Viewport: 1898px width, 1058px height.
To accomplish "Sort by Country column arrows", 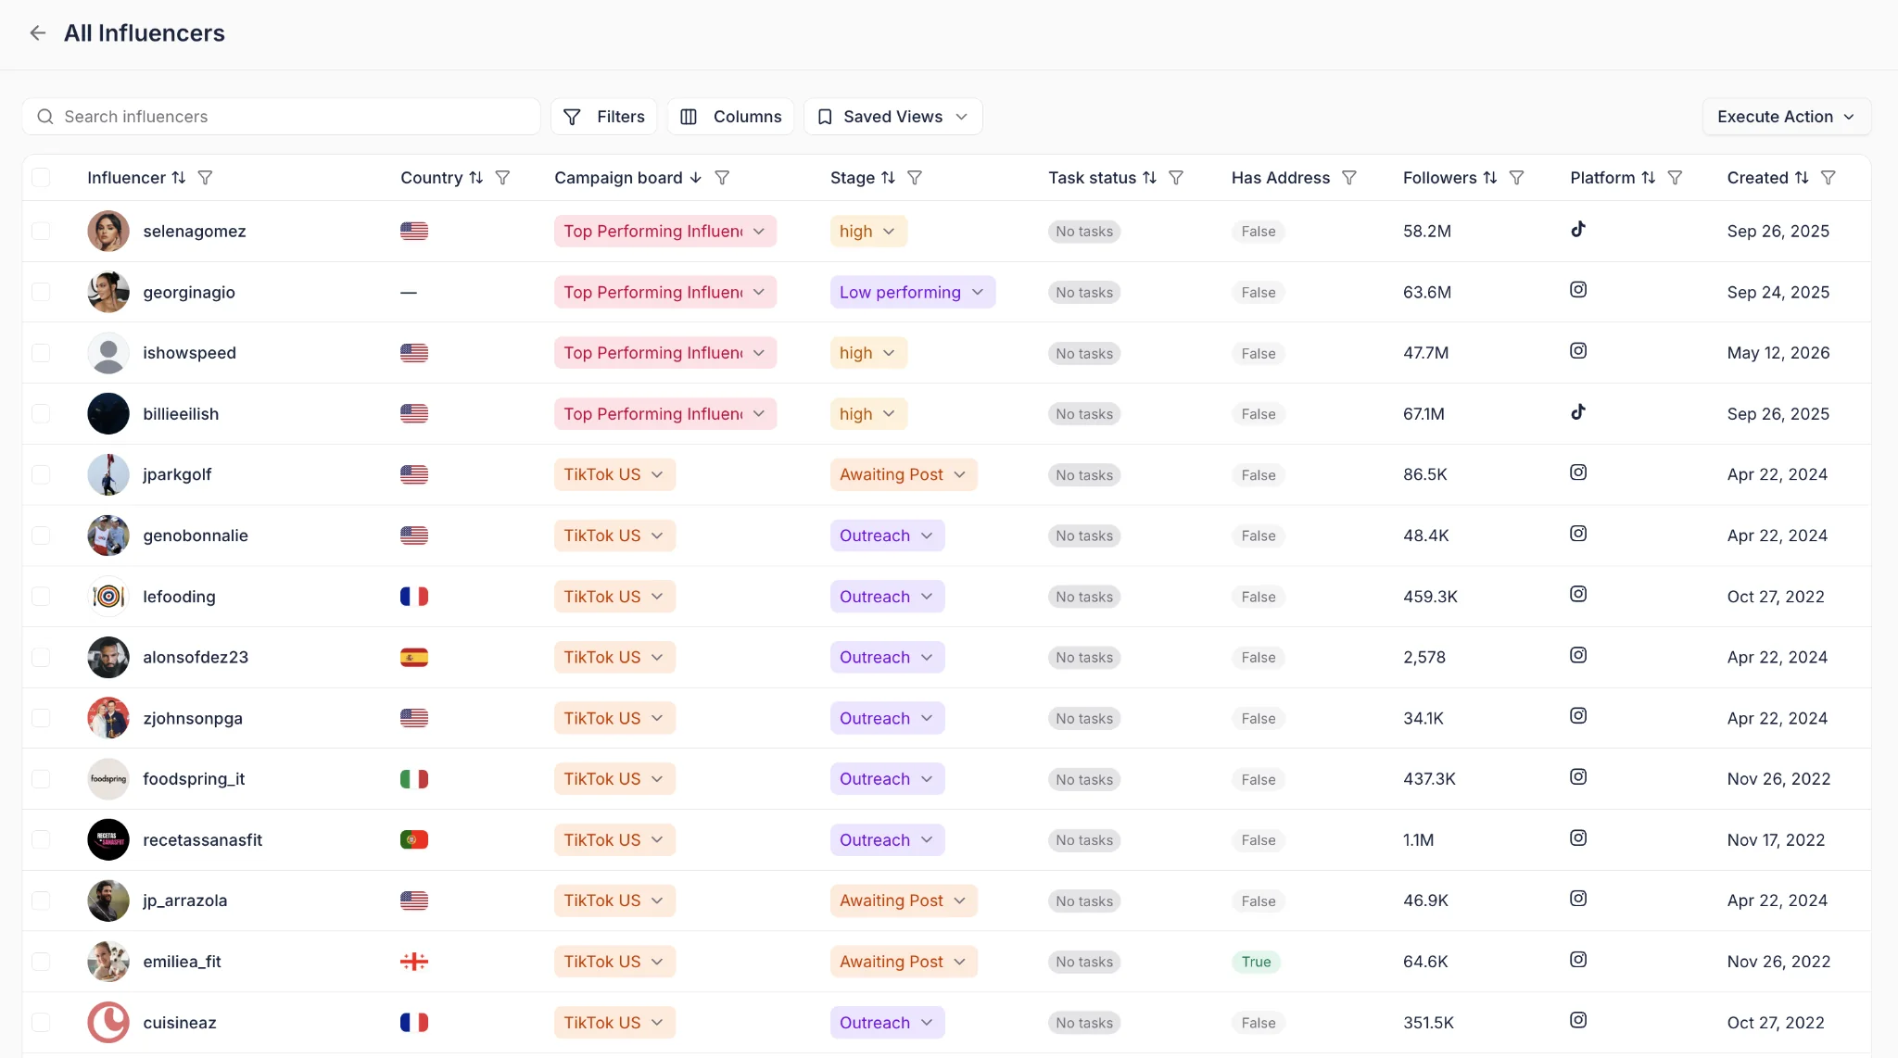I will [x=476, y=178].
